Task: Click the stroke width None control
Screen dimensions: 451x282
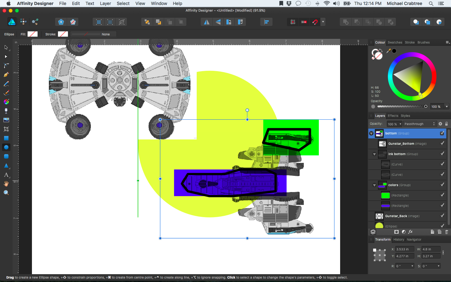Action: pos(93,34)
